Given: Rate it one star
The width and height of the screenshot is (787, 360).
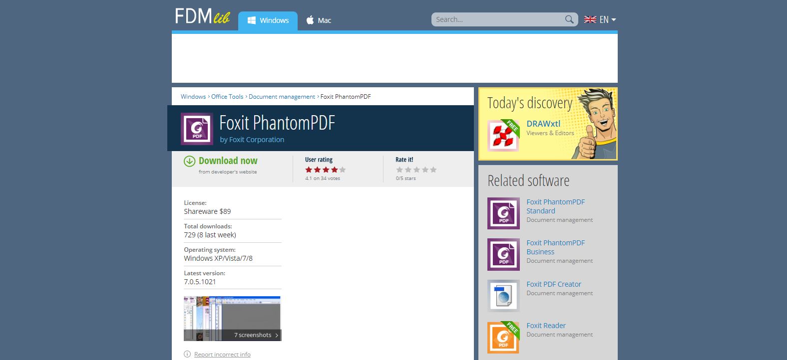Looking at the screenshot, I should [x=399, y=170].
